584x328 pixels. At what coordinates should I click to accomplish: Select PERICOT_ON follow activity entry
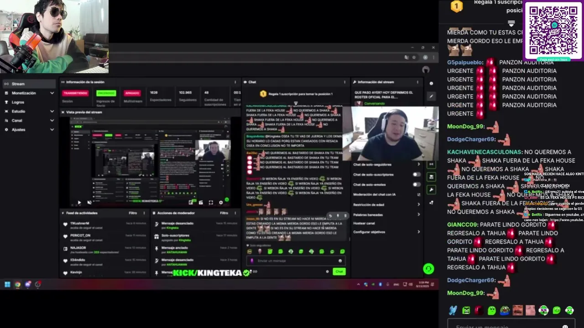pos(105,237)
